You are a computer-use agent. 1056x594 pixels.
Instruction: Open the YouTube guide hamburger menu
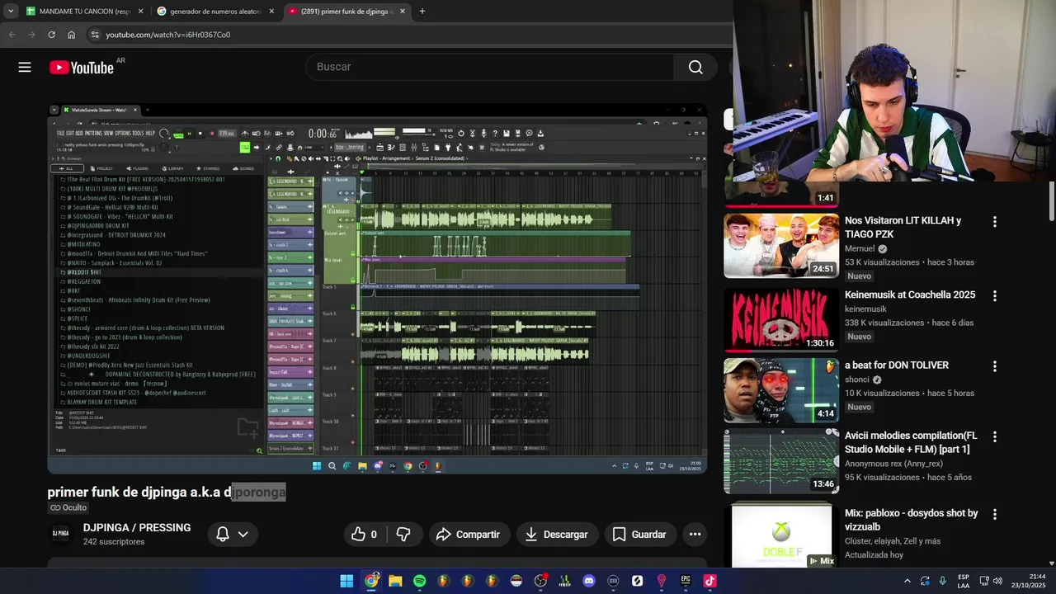click(25, 68)
